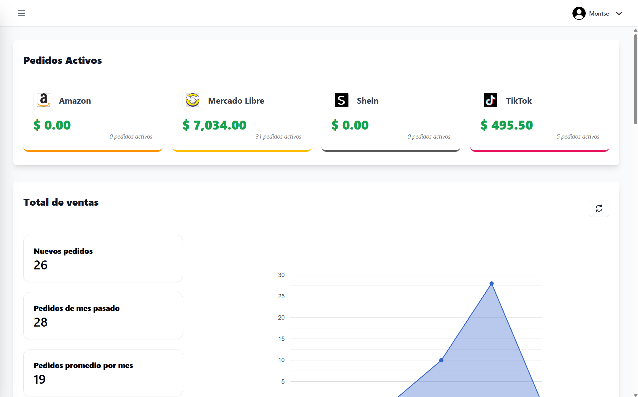Click the Pedidos Activos heading

click(63, 60)
